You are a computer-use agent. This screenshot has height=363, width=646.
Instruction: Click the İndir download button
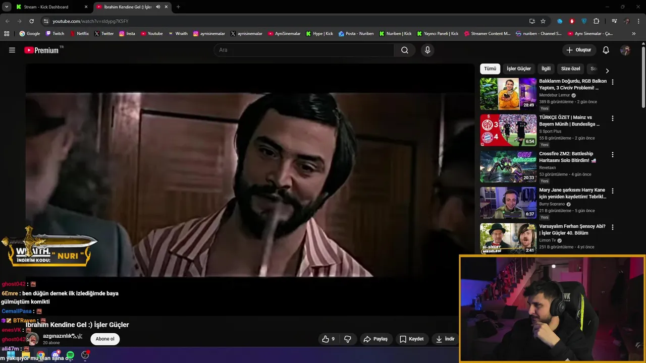click(x=445, y=339)
